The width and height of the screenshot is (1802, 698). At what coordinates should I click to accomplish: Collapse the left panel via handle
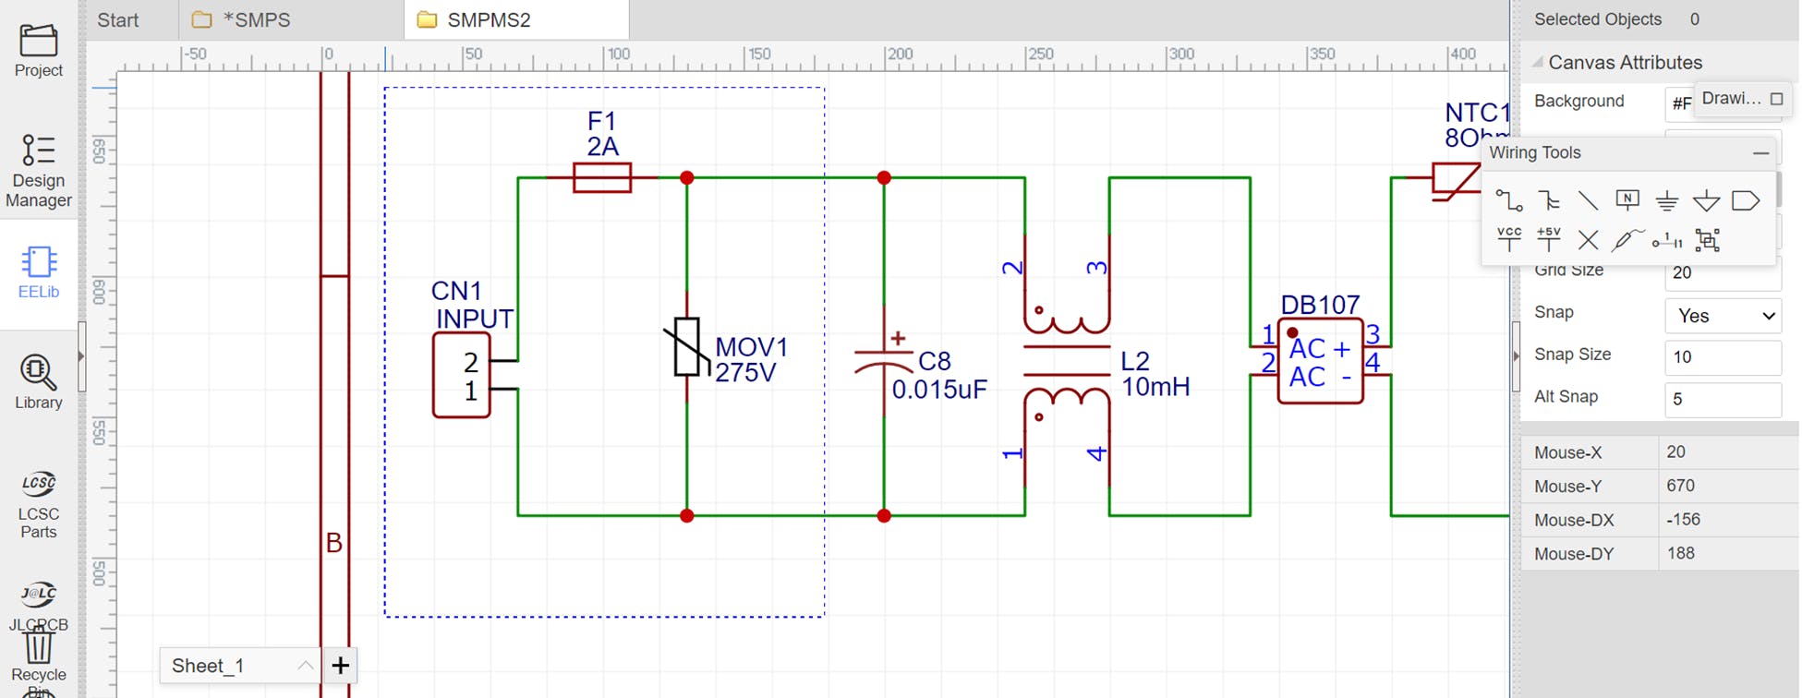click(x=81, y=356)
